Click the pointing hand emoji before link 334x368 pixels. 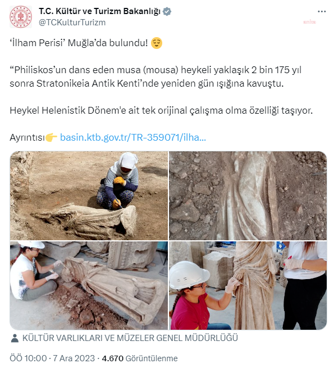point(51,137)
